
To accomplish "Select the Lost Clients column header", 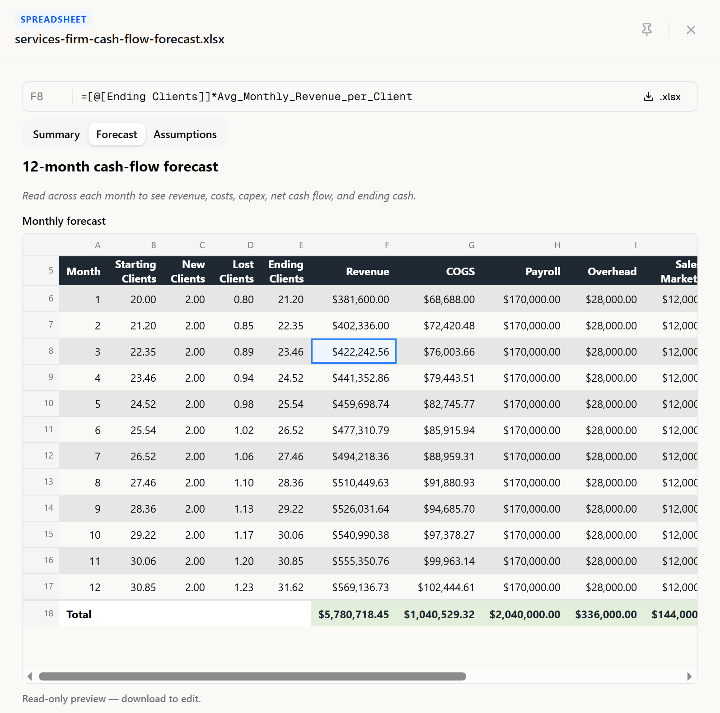I will (237, 271).
